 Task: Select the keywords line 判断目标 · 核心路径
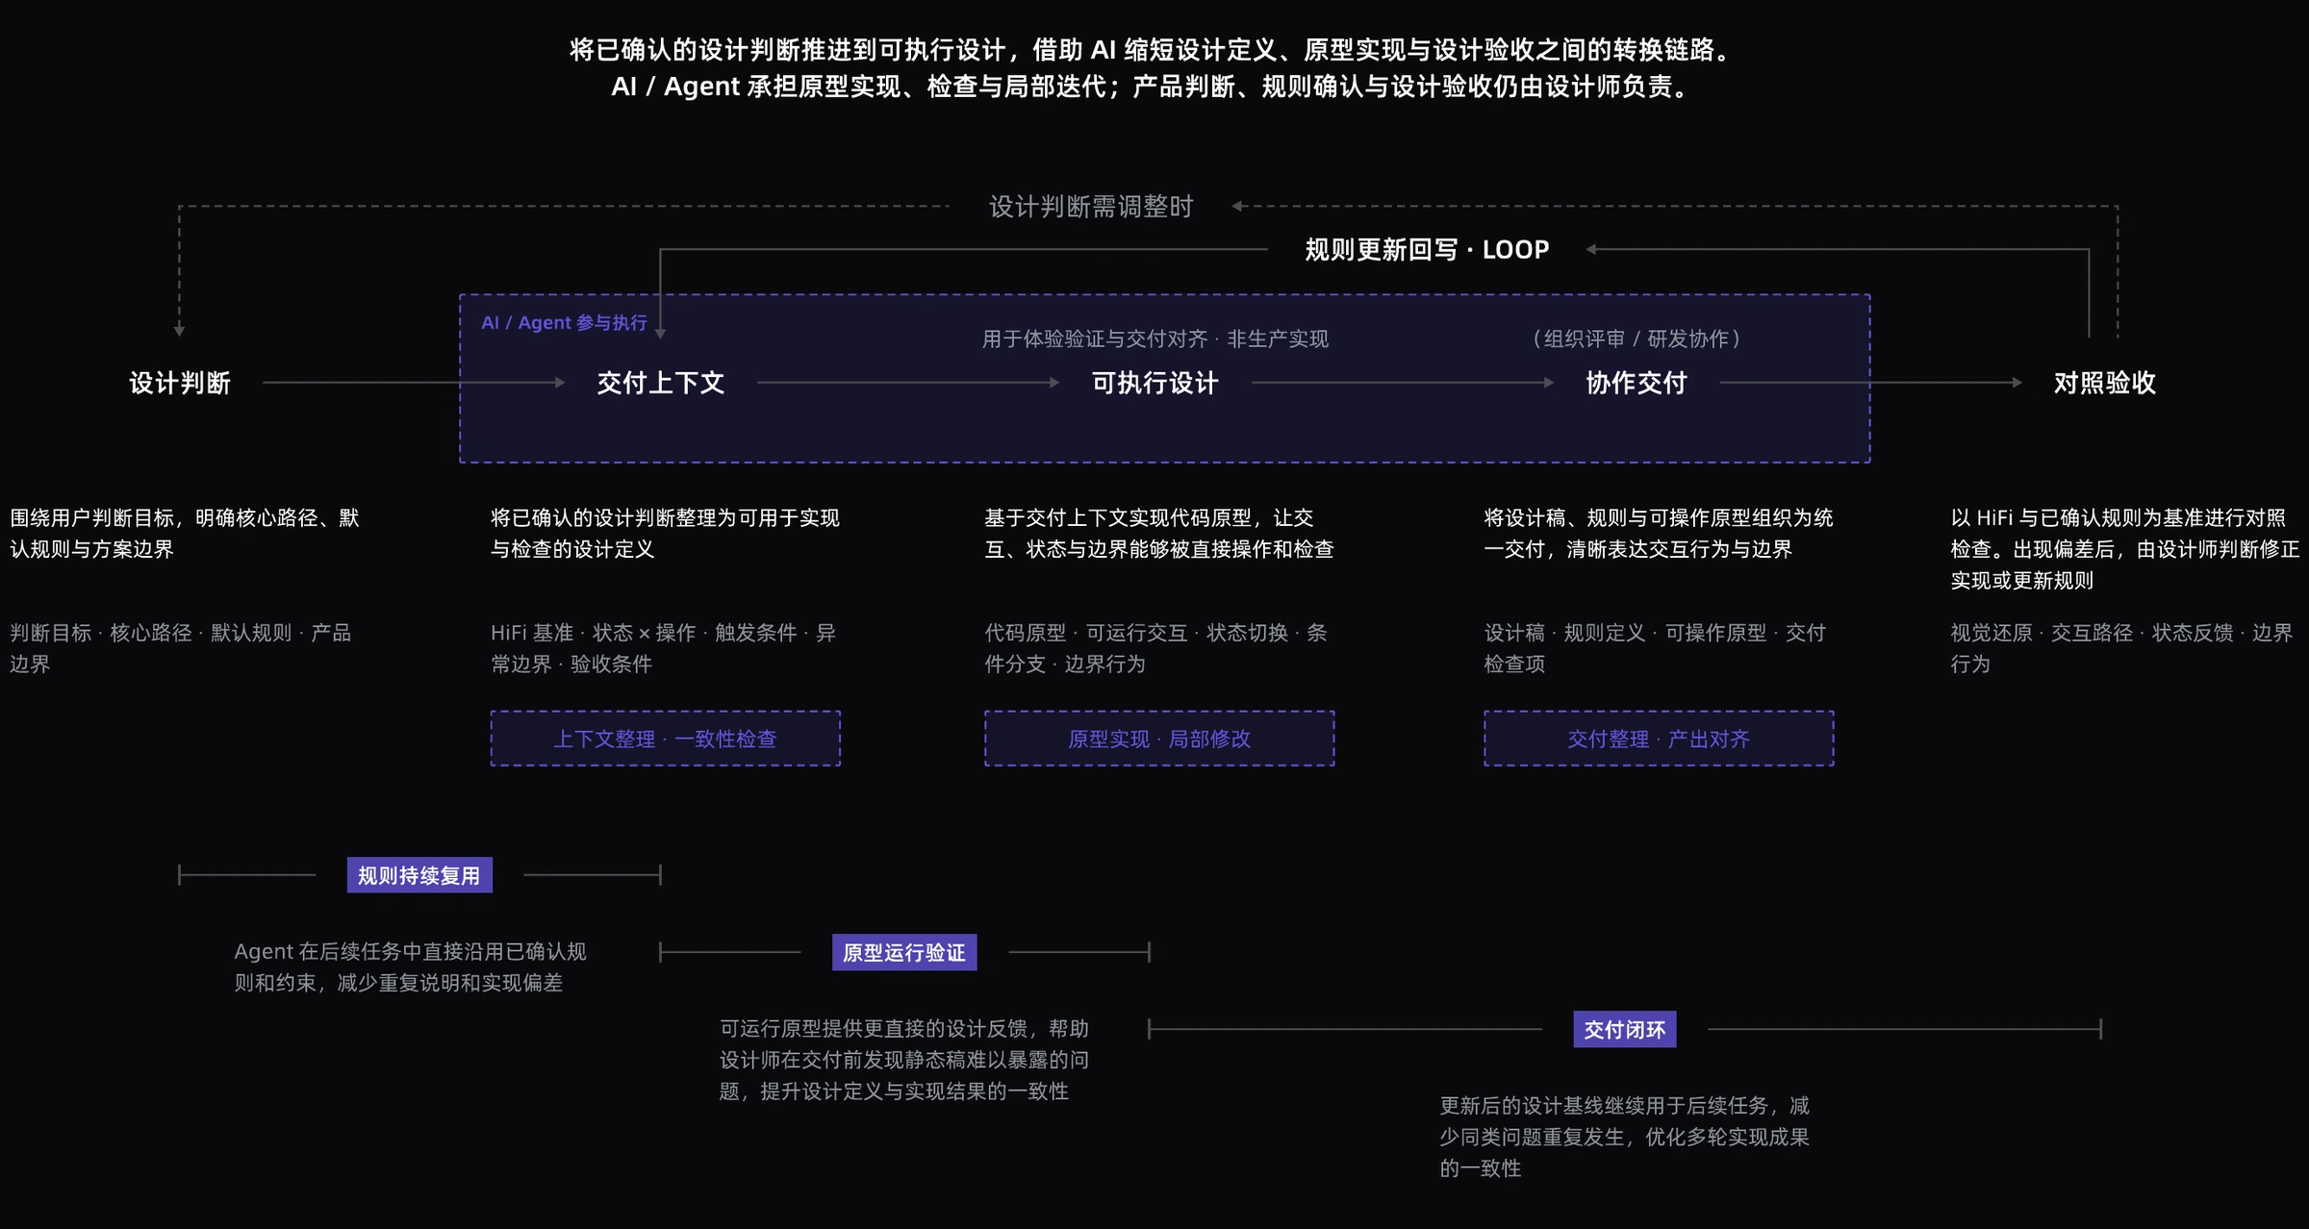tap(181, 648)
